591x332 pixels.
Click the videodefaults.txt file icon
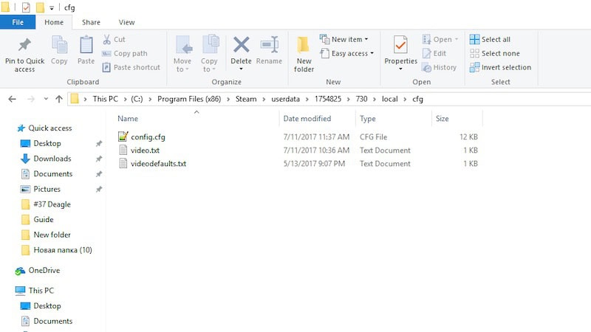[x=123, y=163]
